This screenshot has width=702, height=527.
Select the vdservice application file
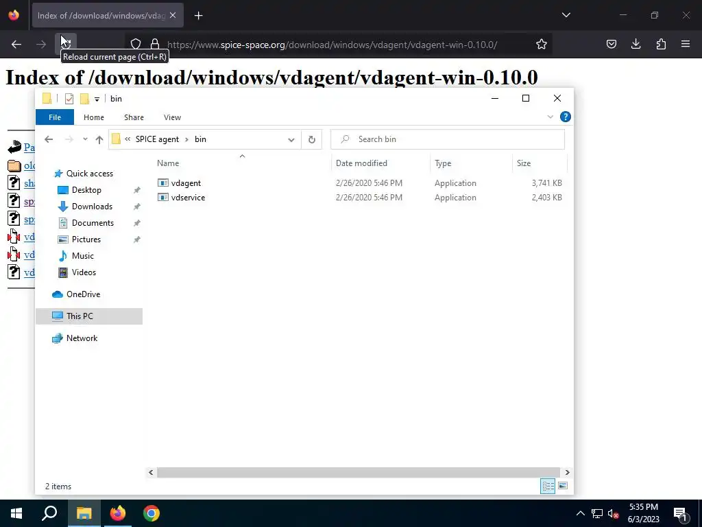coord(188,198)
